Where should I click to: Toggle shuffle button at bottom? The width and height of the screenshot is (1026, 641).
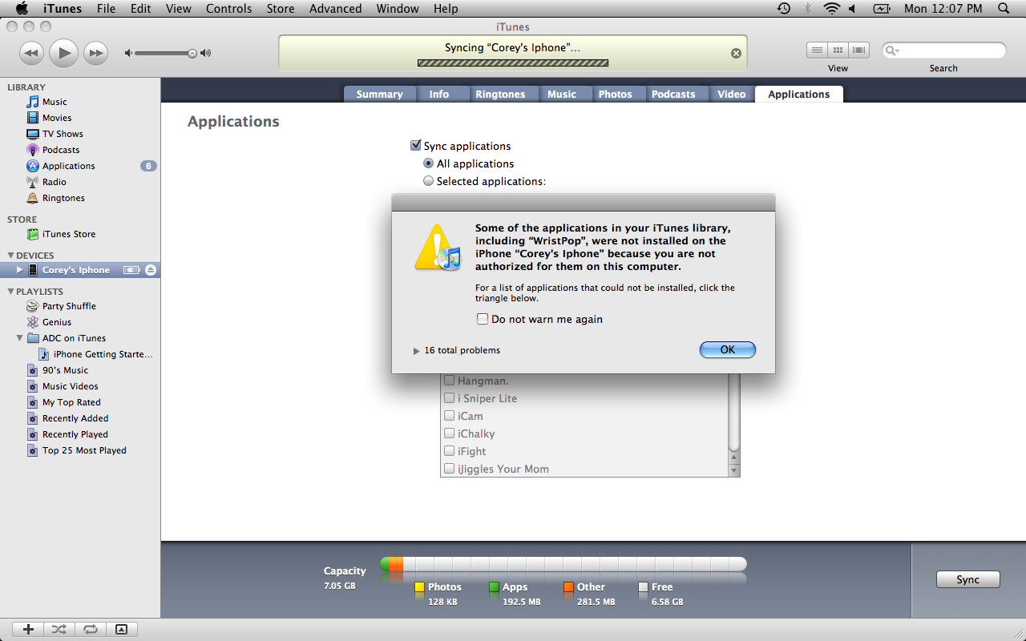pyautogui.click(x=59, y=630)
